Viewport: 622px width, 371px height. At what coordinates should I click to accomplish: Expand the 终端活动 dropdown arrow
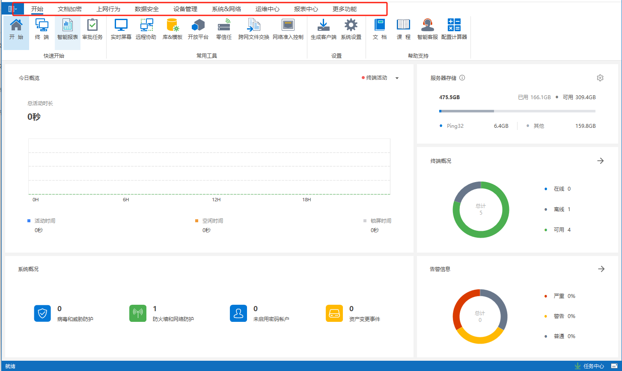point(397,78)
